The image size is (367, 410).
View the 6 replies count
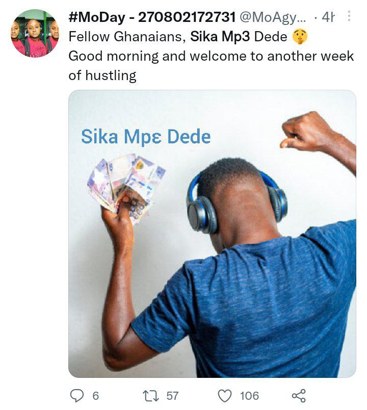coord(96,396)
